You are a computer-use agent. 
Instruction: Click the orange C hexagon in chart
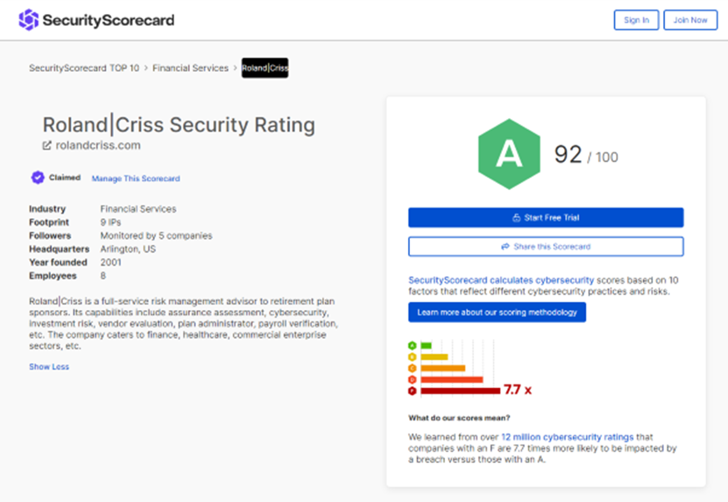412,368
